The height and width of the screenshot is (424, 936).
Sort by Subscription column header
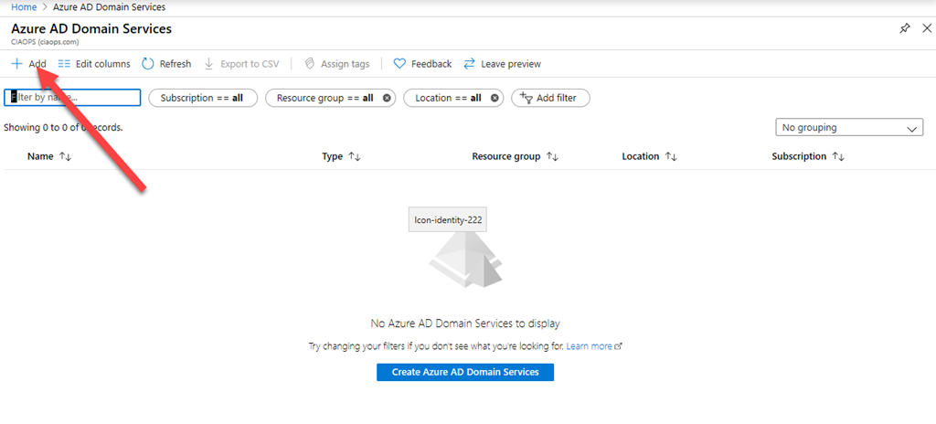click(799, 156)
